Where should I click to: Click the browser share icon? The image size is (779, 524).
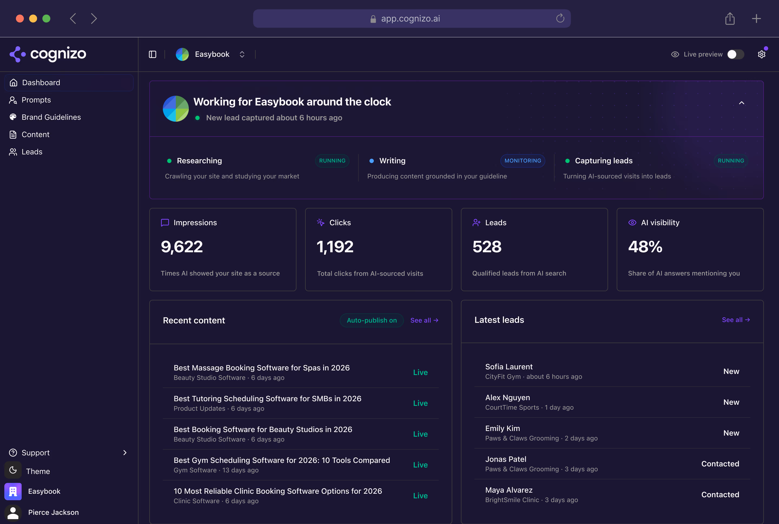[730, 18]
